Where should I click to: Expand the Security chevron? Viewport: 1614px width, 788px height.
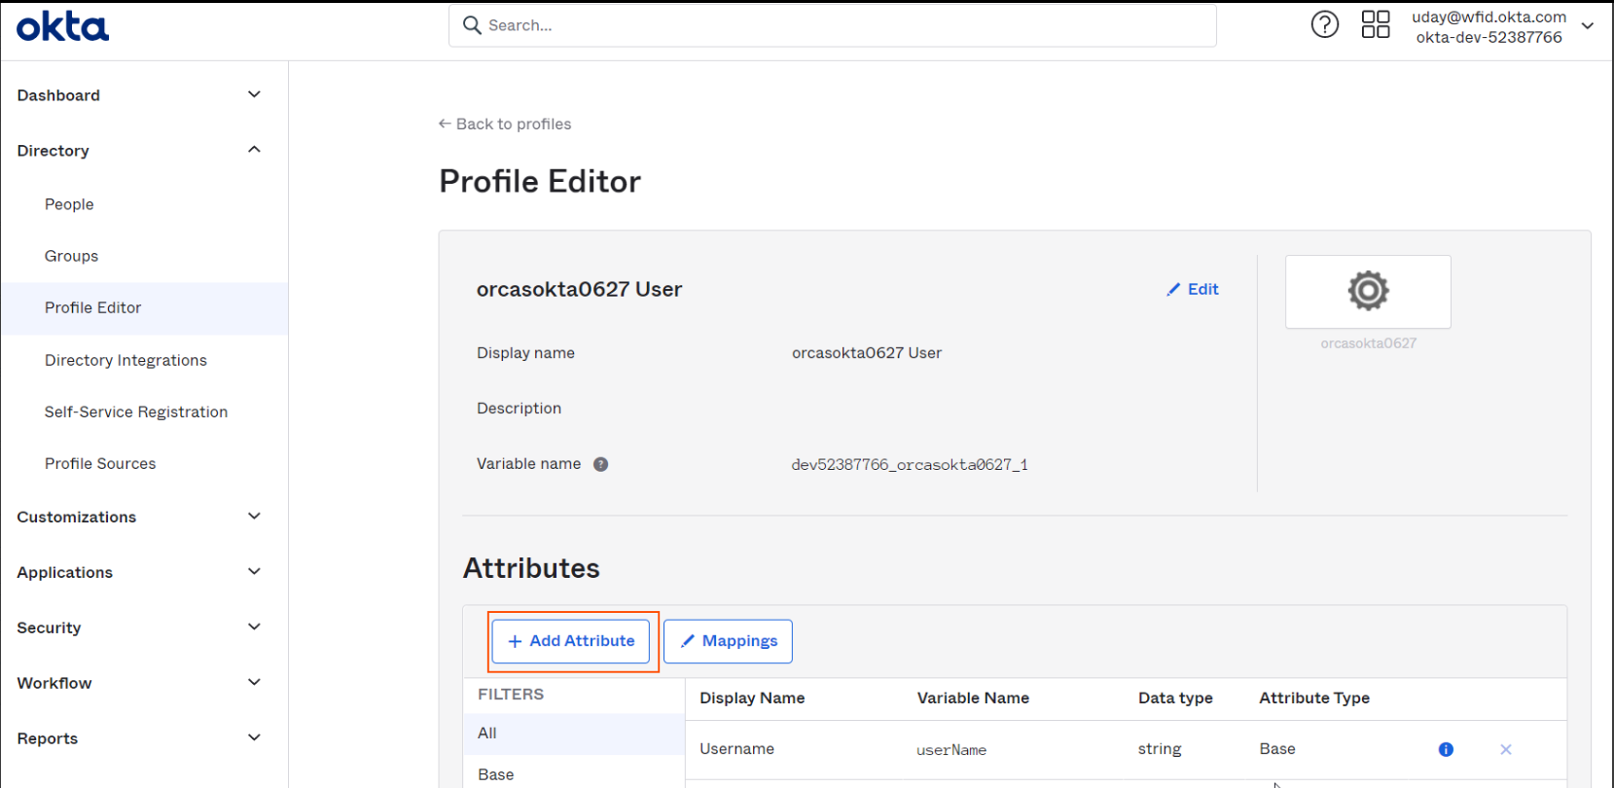tap(254, 627)
